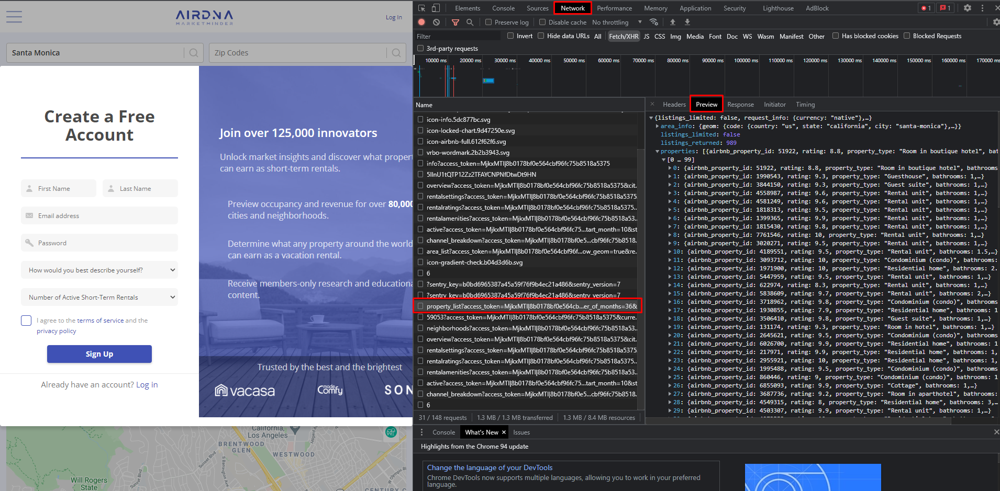1000x491 pixels.
Task: Open 'How would you best describe yourself' dropdown
Action: coord(99,270)
